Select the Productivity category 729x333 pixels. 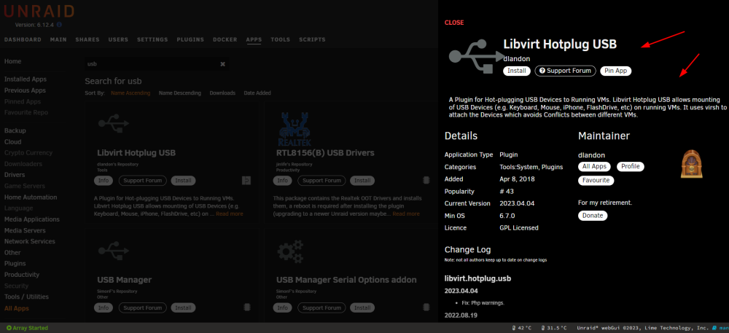click(22, 275)
